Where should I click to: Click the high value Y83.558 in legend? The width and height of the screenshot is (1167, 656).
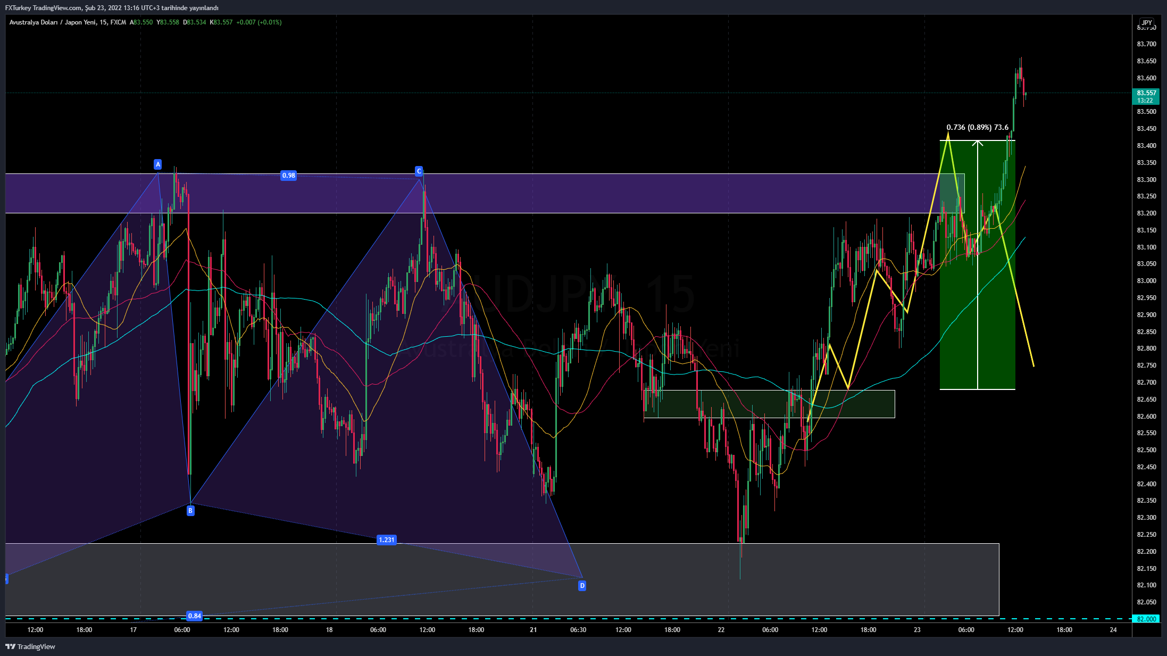point(168,22)
